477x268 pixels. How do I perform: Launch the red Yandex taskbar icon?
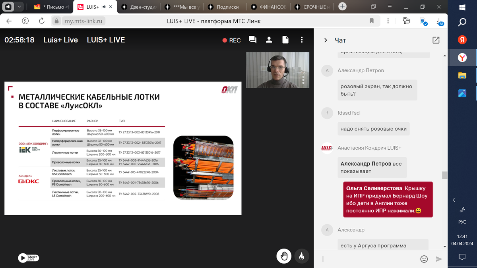point(462,40)
